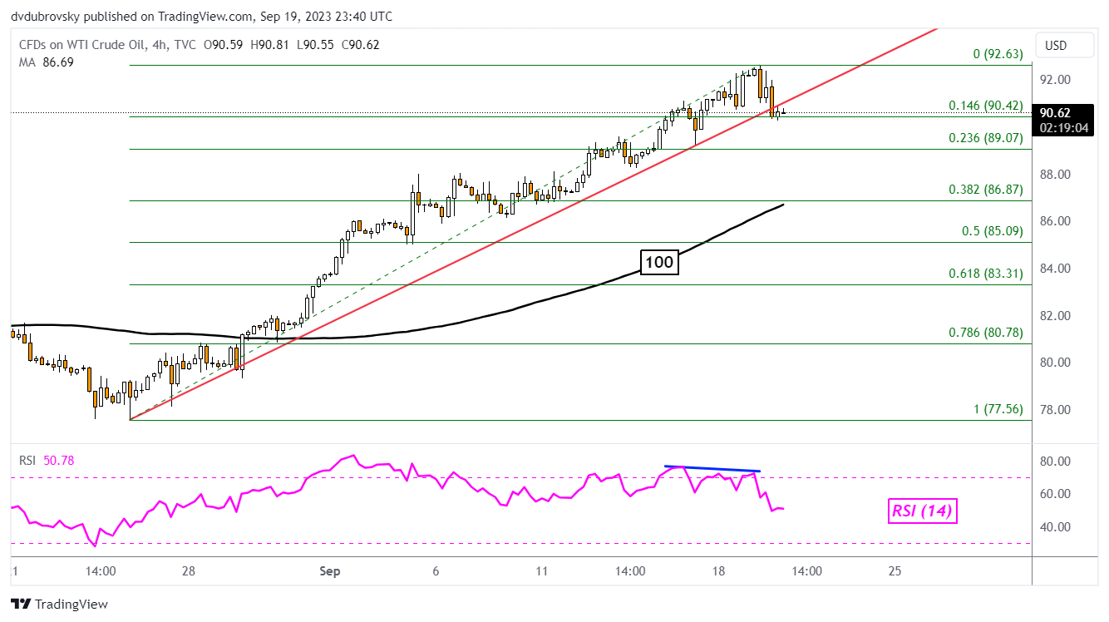The height and width of the screenshot is (622, 1109).
Task: Select the blue RSI divergence trendline
Action: point(712,469)
